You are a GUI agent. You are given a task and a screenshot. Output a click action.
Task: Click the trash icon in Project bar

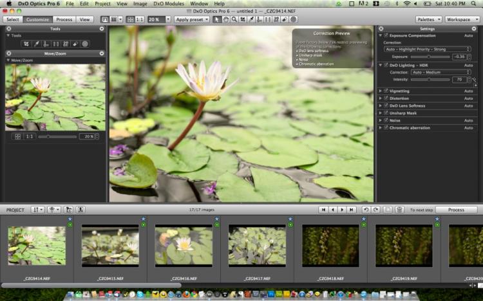(399, 210)
